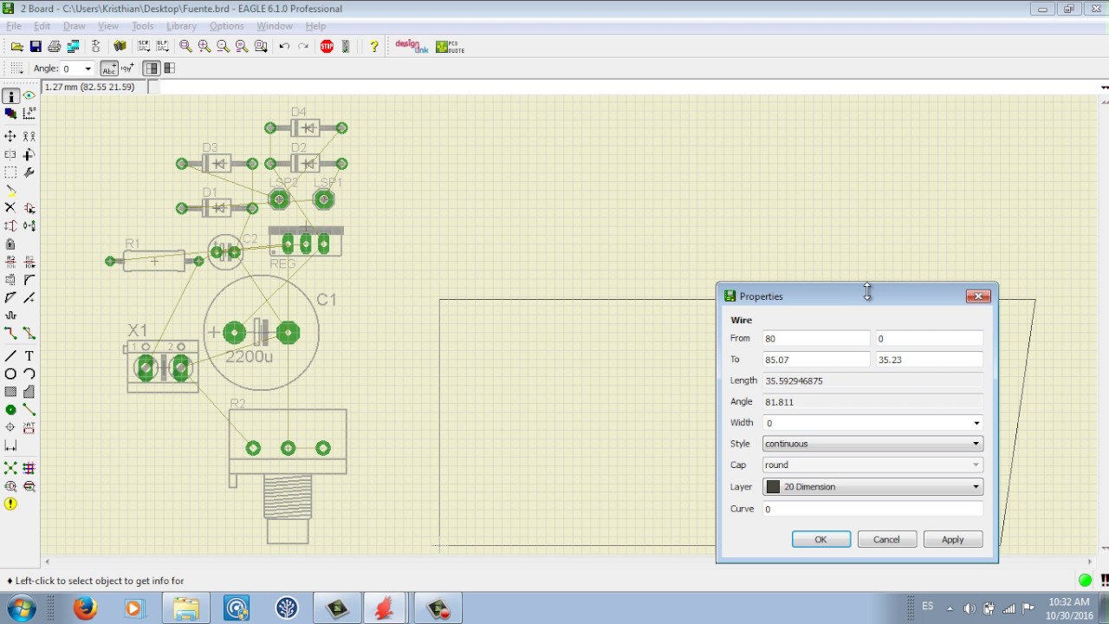Open Errors yellow exclamation icon
Screen dimensions: 1109x624
coord(10,504)
